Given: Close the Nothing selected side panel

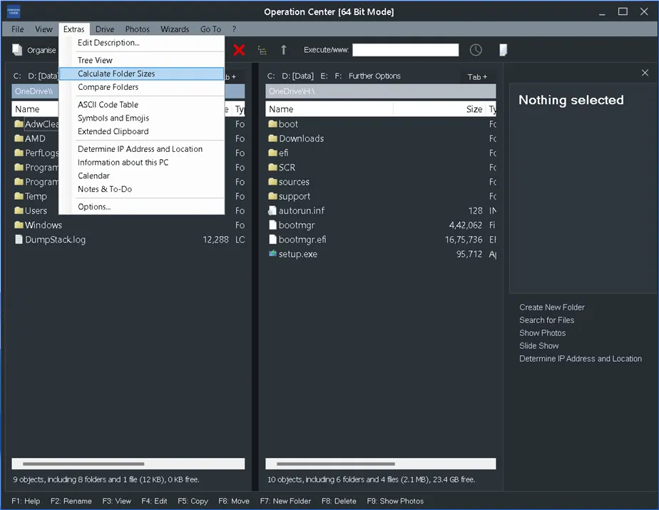Looking at the screenshot, I should click(x=645, y=73).
